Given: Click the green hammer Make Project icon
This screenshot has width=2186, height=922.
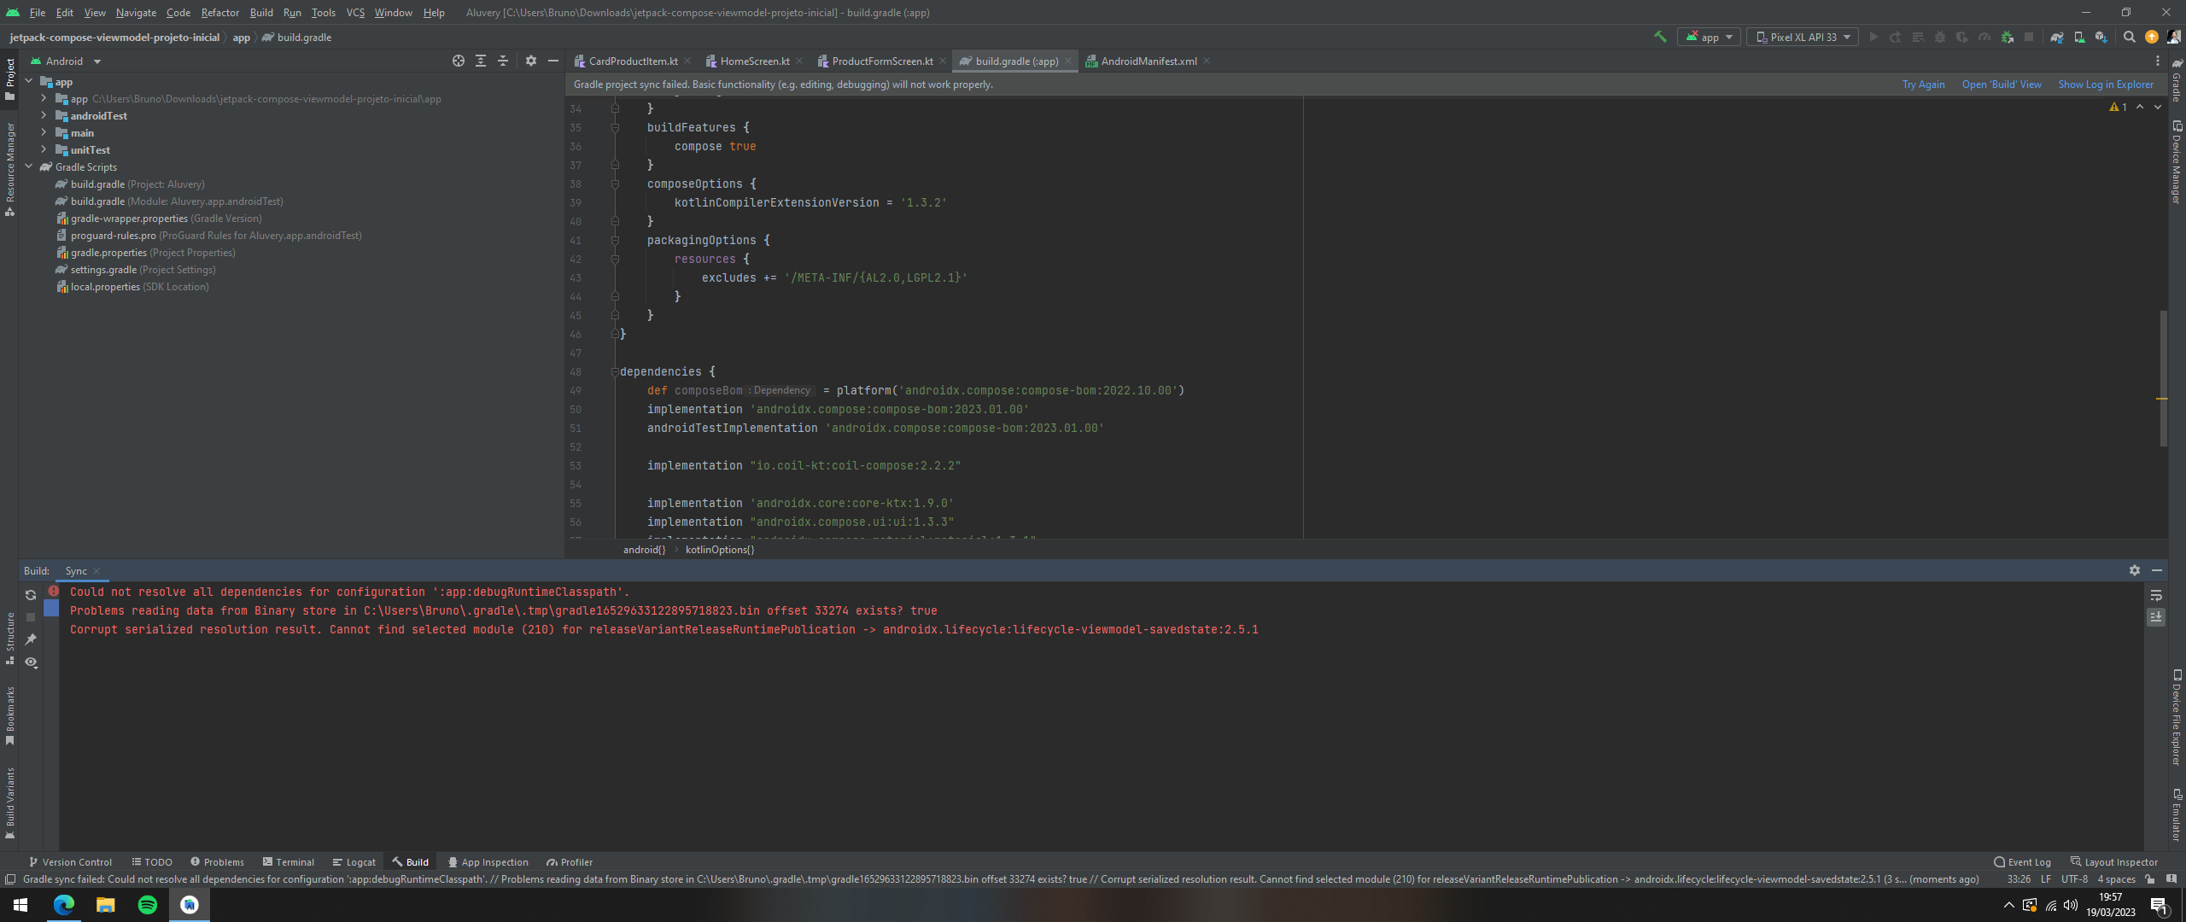Looking at the screenshot, I should point(1660,37).
